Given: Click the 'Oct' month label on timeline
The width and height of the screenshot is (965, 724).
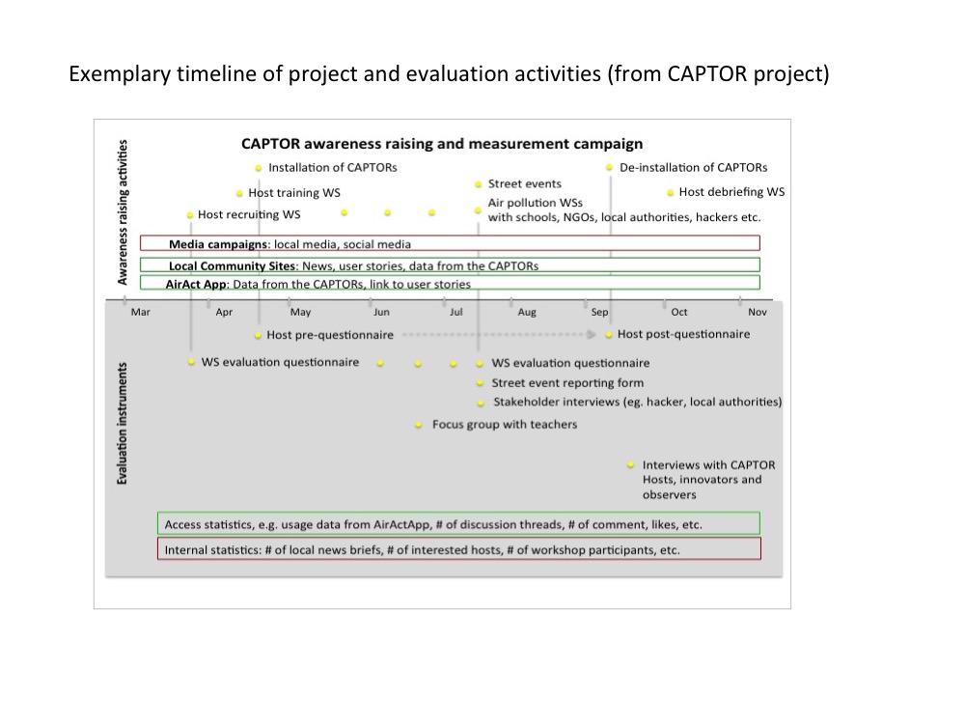Looking at the screenshot, I should [678, 312].
